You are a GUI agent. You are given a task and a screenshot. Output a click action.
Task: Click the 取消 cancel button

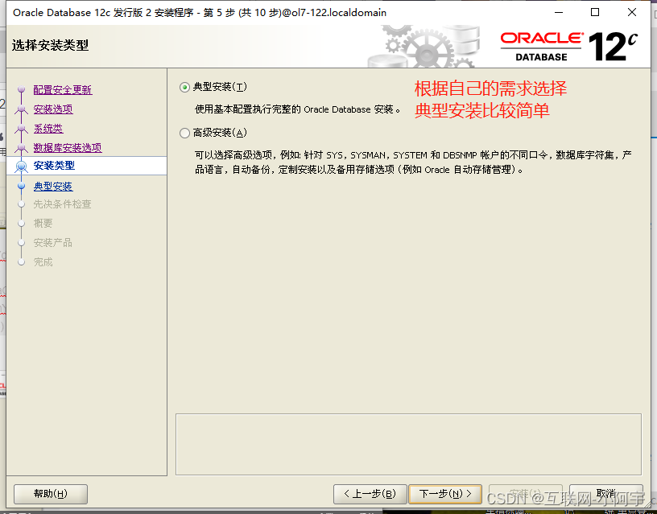point(606,494)
